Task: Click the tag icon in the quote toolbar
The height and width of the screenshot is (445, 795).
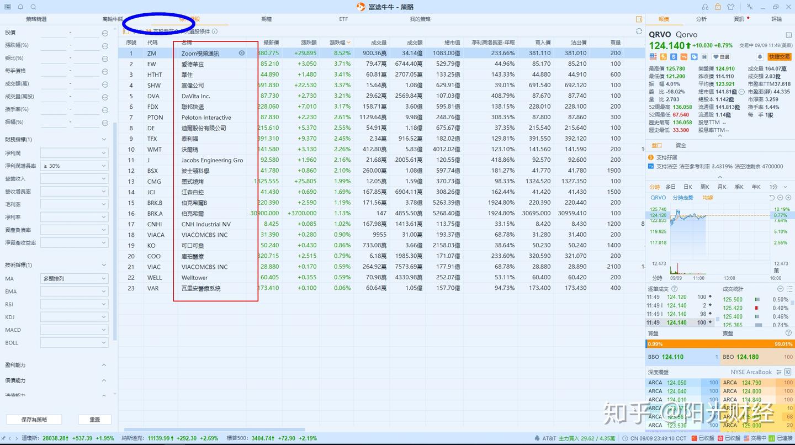Action: [x=693, y=56]
